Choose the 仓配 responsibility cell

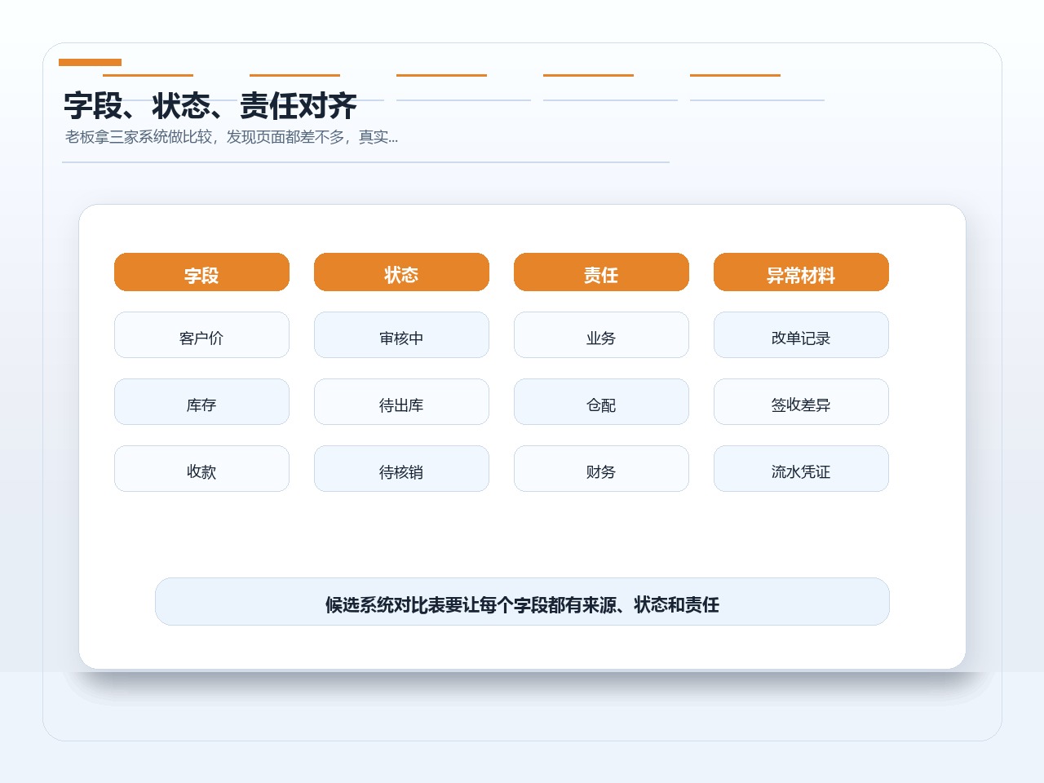(x=601, y=401)
